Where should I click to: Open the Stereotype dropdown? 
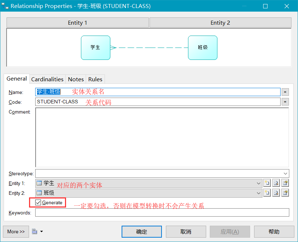coord(286,173)
